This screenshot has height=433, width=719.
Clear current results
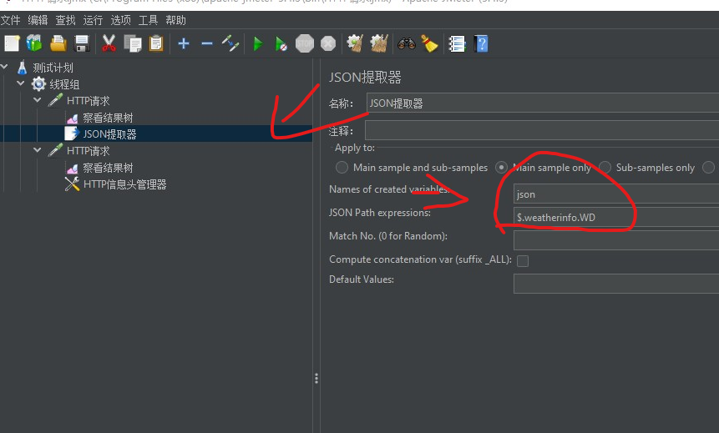pos(355,44)
